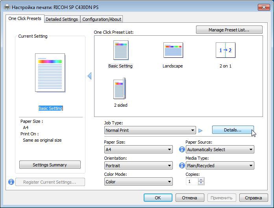Viewport: 274px width, 208px height.
Task: Open the Paper Source dropdown
Action: point(220,150)
